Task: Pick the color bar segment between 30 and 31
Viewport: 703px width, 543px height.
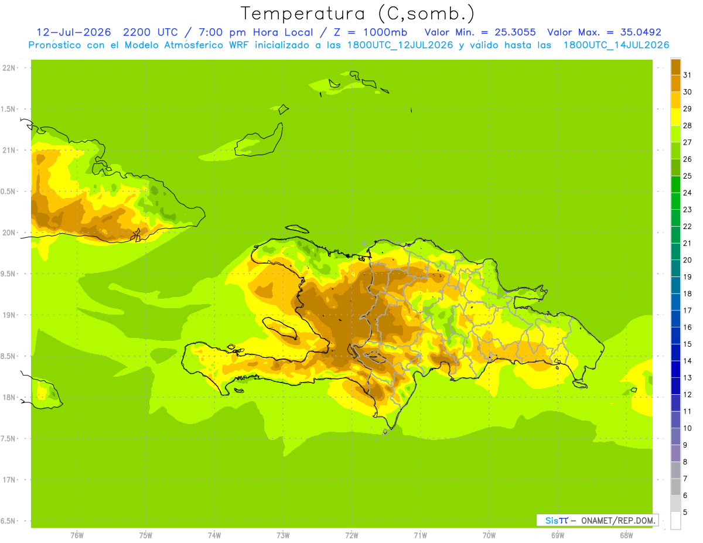Action: (675, 83)
